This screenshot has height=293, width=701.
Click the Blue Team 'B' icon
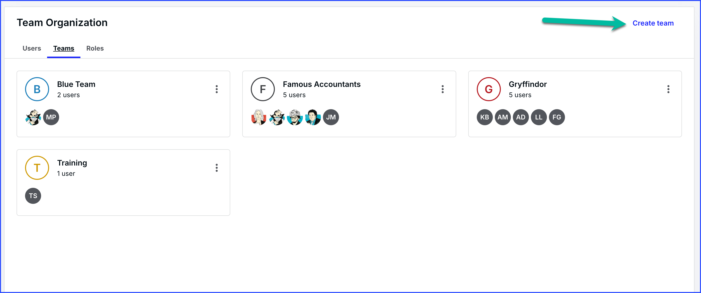pos(37,89)
